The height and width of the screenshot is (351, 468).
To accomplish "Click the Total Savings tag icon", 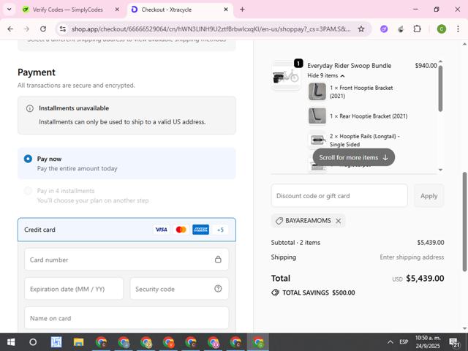I will [x=275, y=292].
